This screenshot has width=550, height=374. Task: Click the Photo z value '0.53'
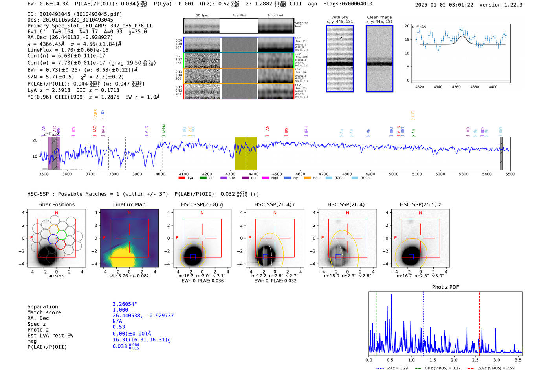119,327
